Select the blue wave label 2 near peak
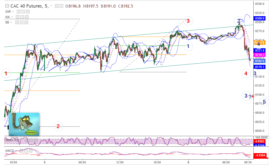 239,21
